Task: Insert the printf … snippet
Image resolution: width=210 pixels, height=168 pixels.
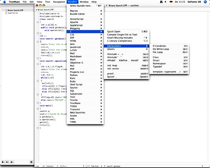Action: pos(127,74)
